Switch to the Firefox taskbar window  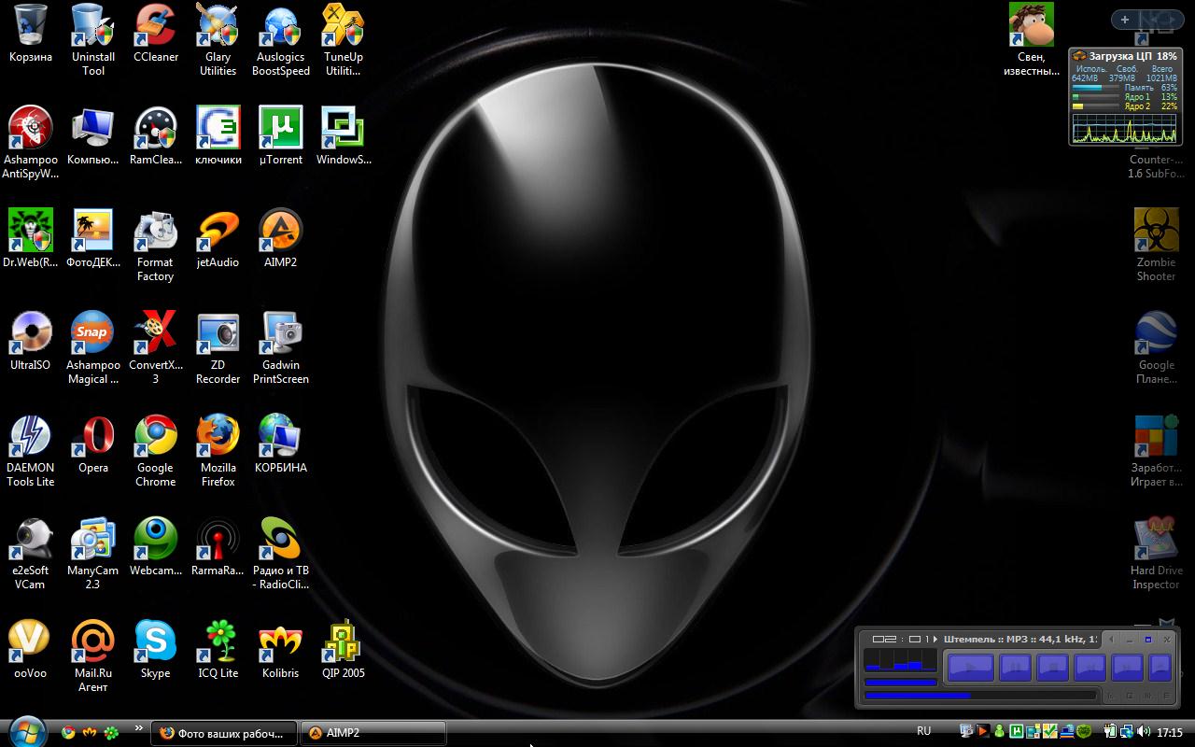(224, 733)
